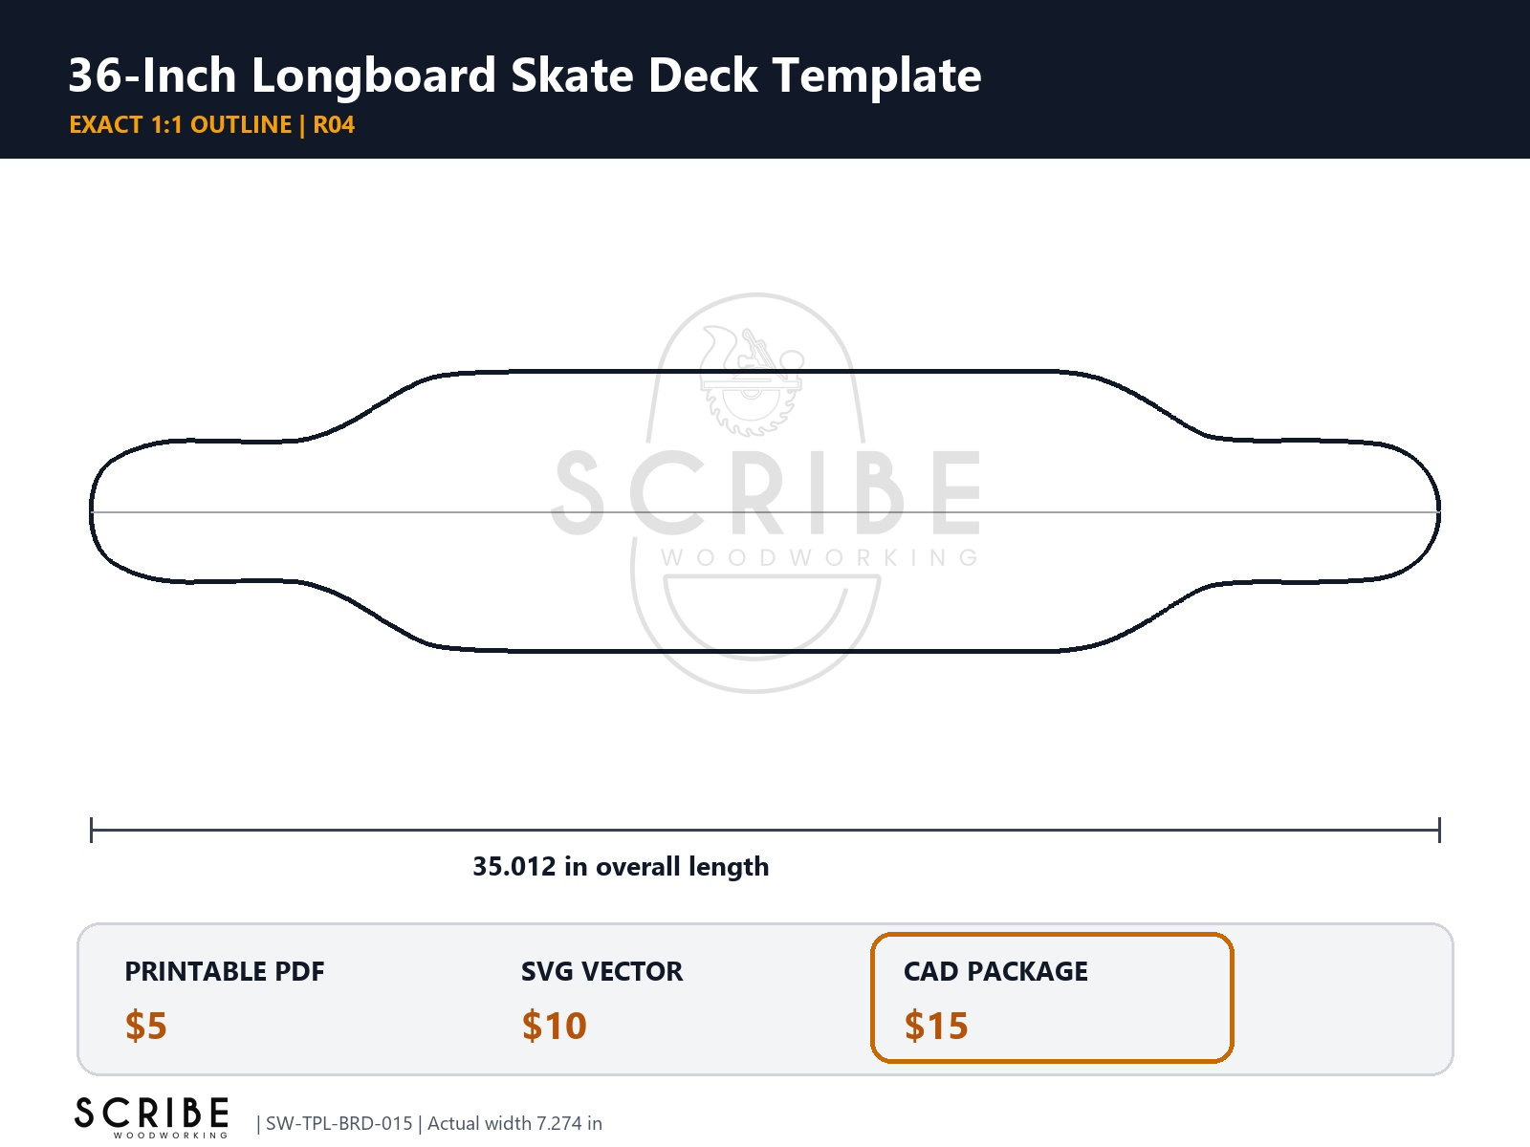
Task: Click the $15 price label
Action: pyautogui.click(x=936, y=1026)
